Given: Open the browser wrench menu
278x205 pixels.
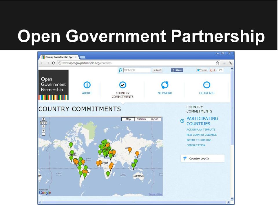Looking at the screenshot, I should click(x=230, y=63).
